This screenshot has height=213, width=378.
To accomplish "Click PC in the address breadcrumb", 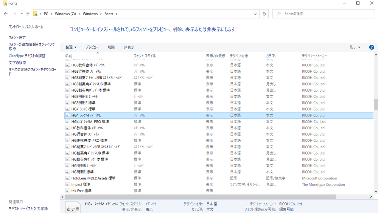I will click(x=46, y=14).
